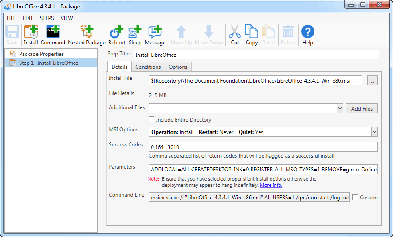Image resolution: width=393 pixels, height=237 pixels.
Task: Open the Help toolbar icon
Action: [x=307, y=35]
